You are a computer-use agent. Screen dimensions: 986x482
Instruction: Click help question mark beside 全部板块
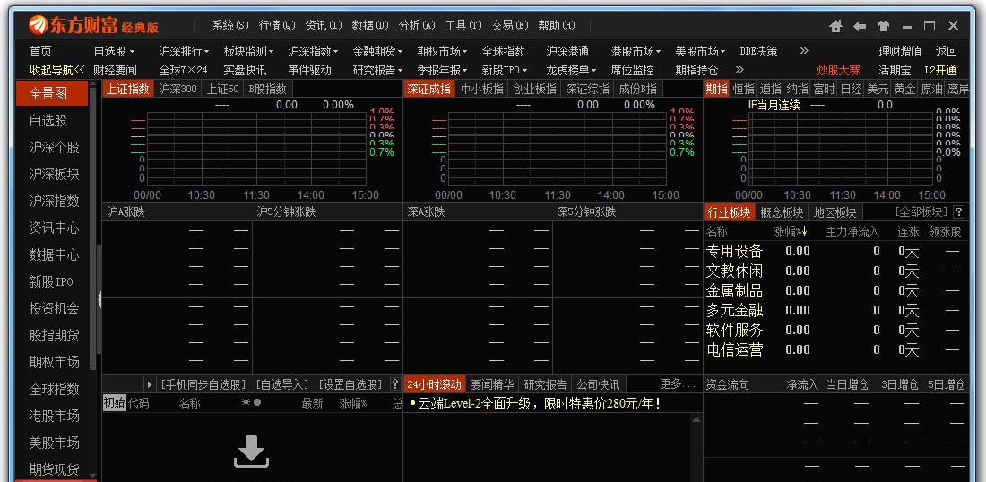pos(958,212)
